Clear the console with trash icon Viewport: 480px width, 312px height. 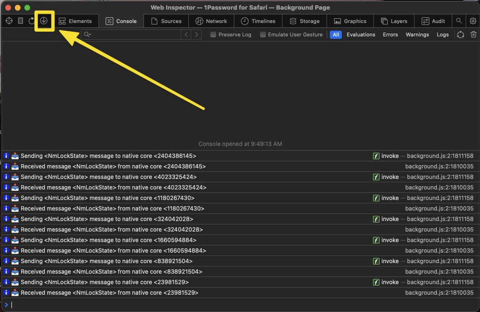[473, 35]
